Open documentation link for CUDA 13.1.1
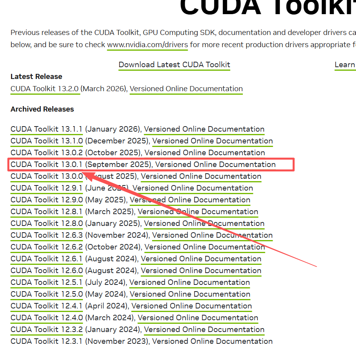Image resolution: width=356 pixels, height=345 pixels. tap(204, 129)
